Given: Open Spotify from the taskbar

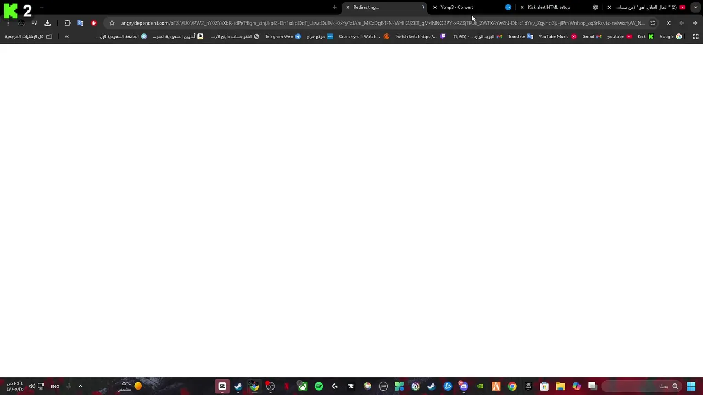Looking at the screenshot, I should (319, 386).
